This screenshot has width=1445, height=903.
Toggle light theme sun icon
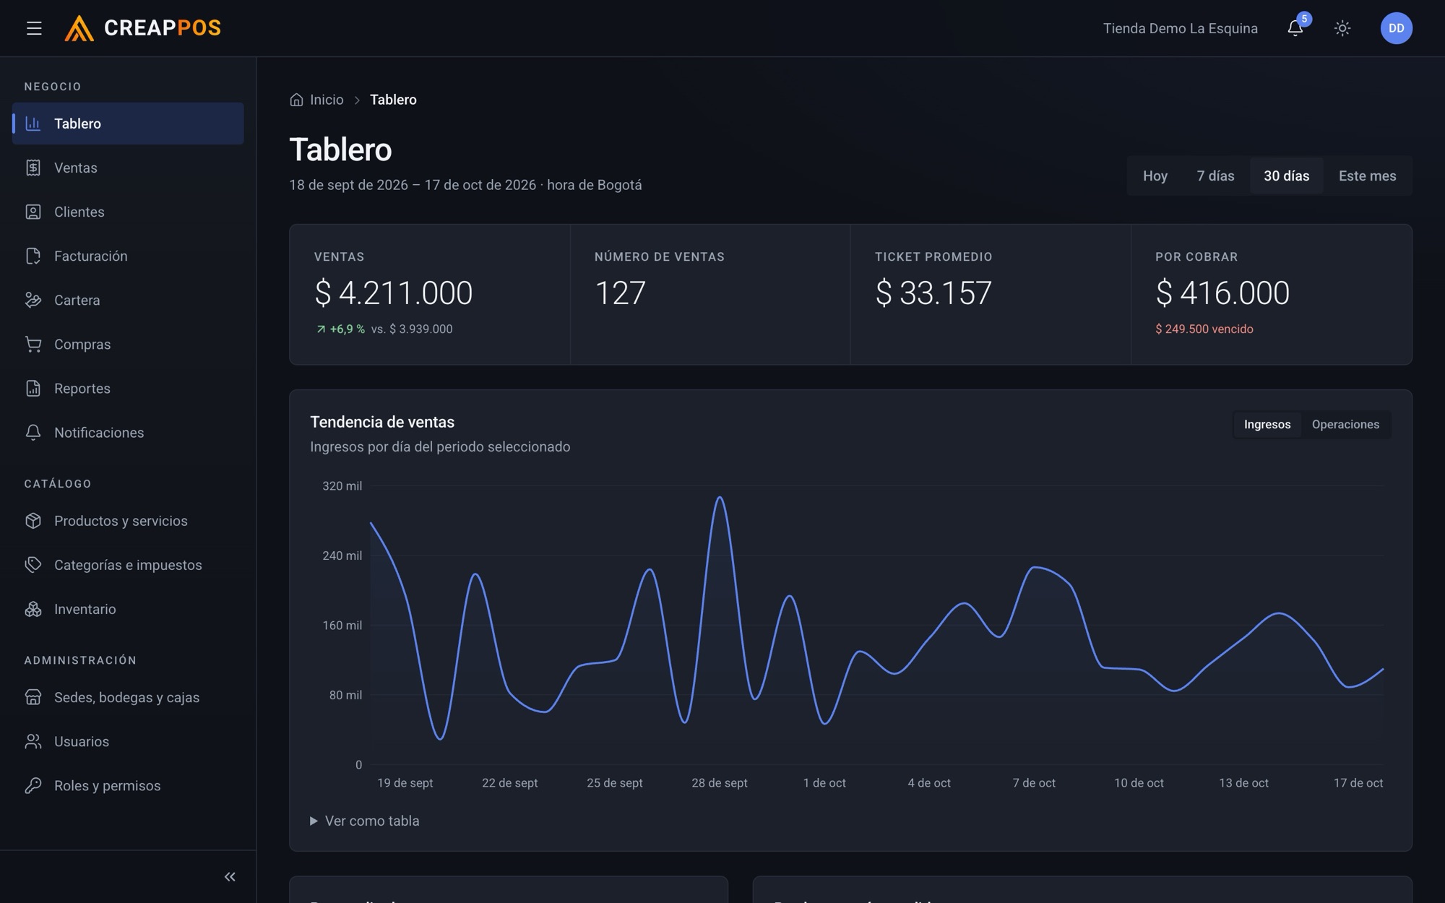(1342, 28)
